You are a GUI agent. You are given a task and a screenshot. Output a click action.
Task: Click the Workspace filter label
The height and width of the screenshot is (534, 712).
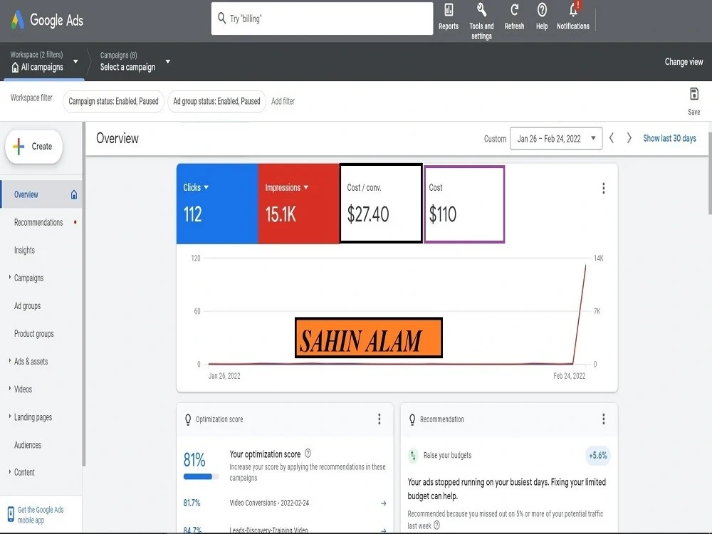pyautogui.click(x=31, y=98)
